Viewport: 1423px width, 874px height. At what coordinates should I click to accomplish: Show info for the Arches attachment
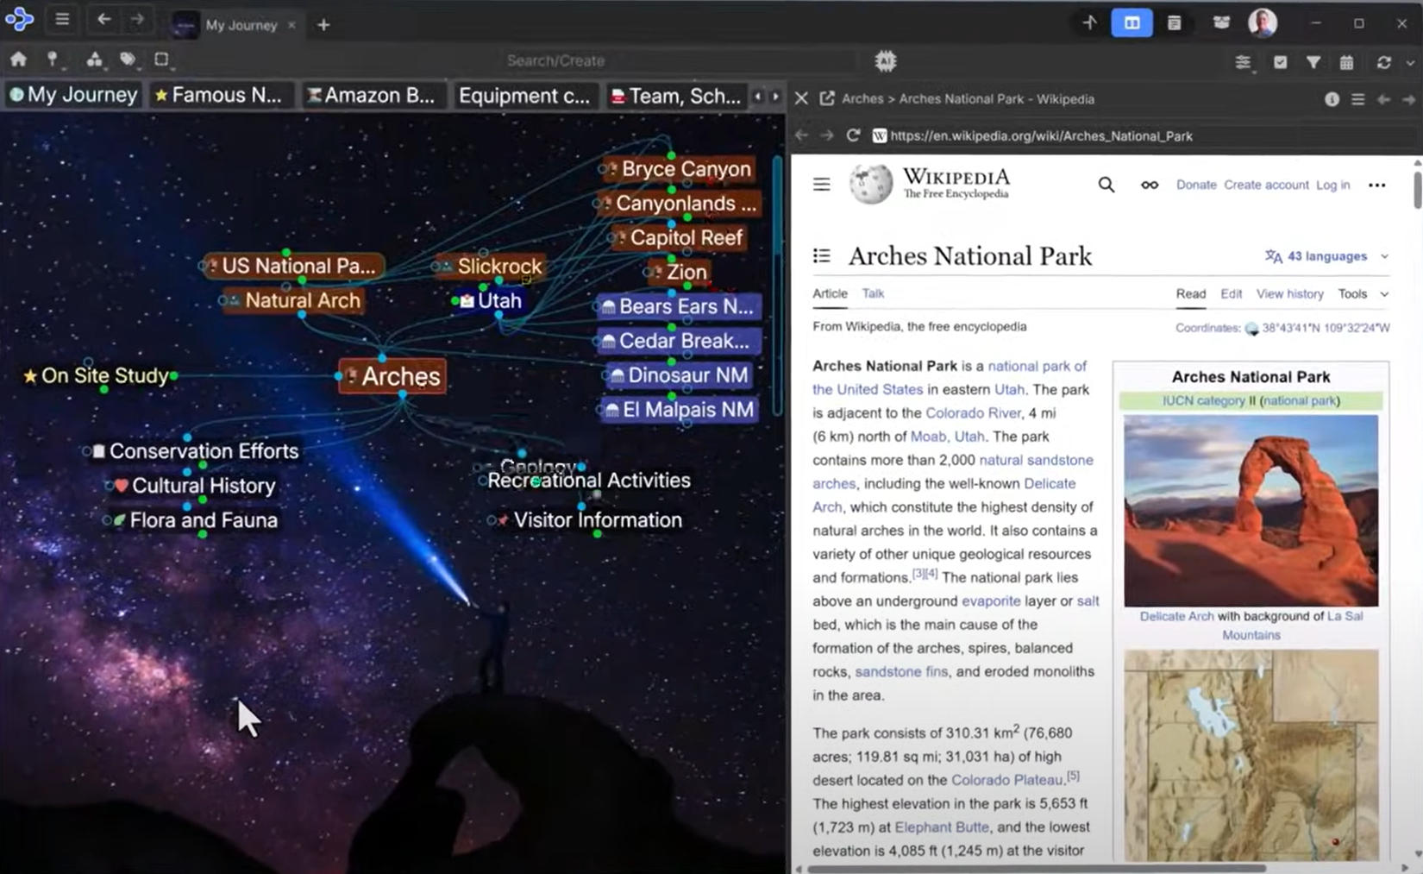(x=1332, y=99)
